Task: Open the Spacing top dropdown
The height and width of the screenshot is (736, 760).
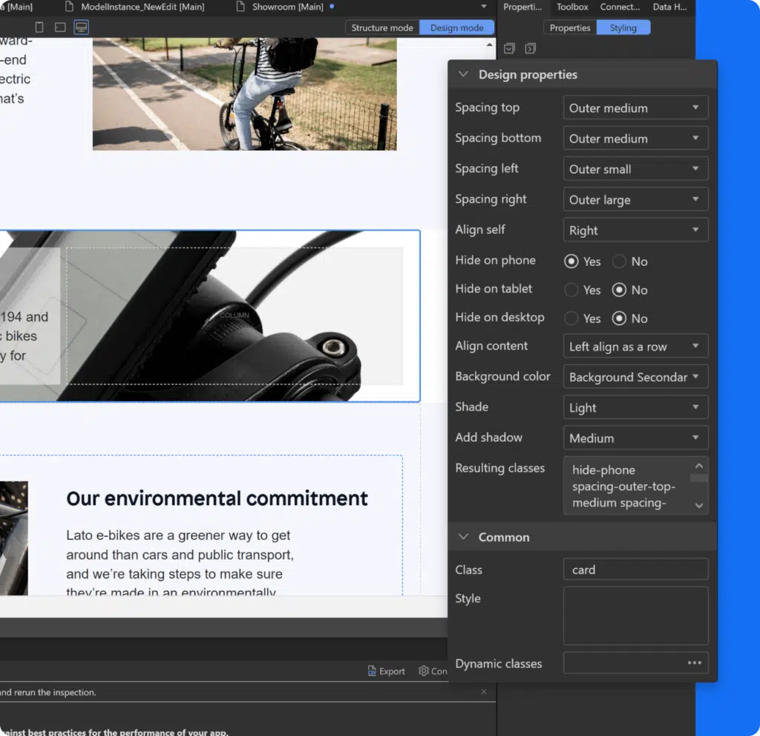Action: coord(635,108)
